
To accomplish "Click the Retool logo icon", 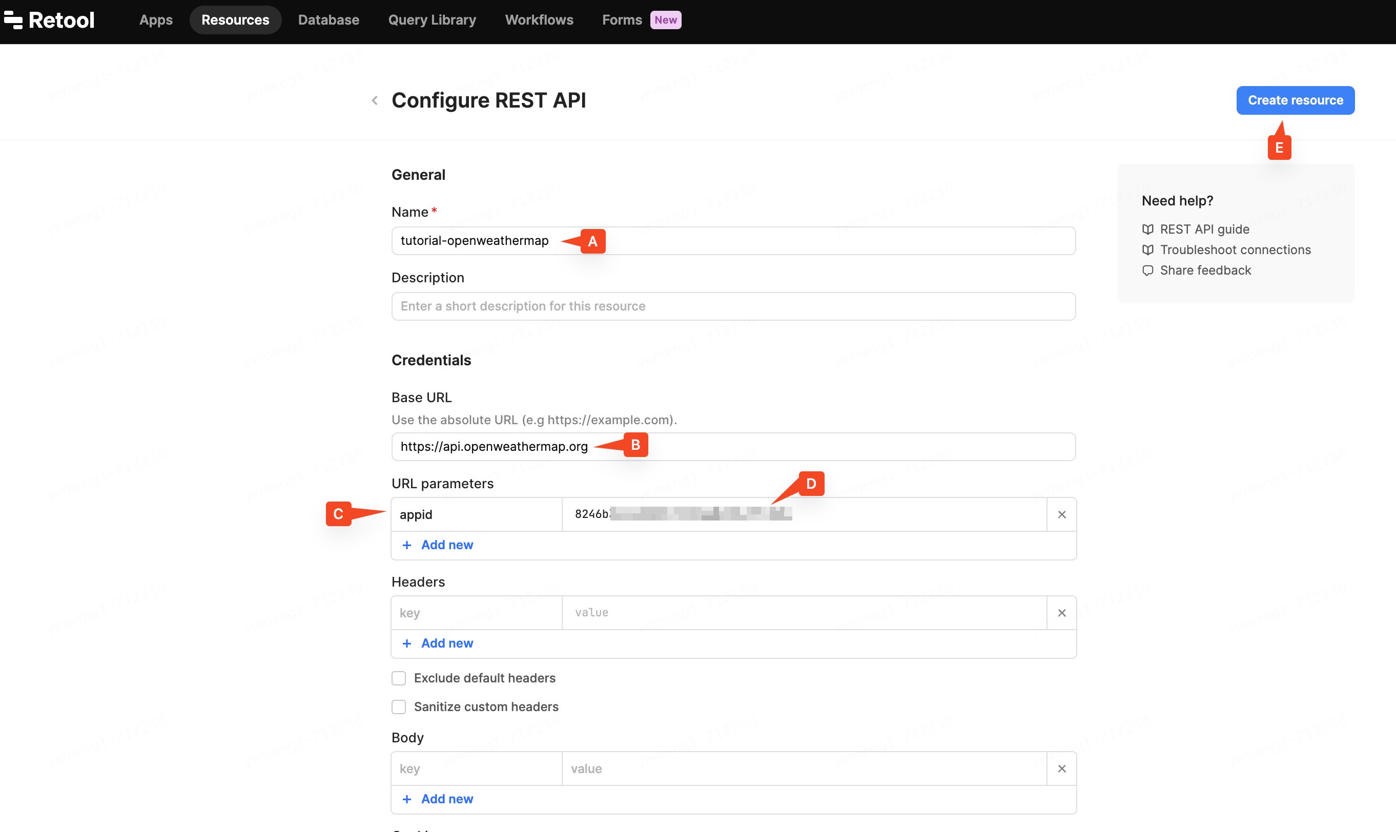I will pos(13,20).
